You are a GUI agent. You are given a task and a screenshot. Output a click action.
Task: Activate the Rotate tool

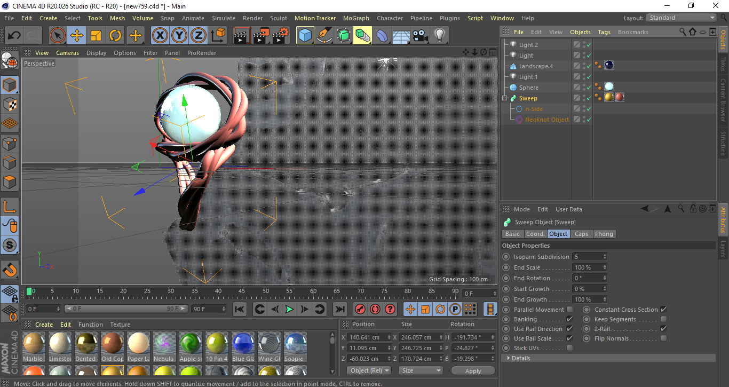(115, 36)
